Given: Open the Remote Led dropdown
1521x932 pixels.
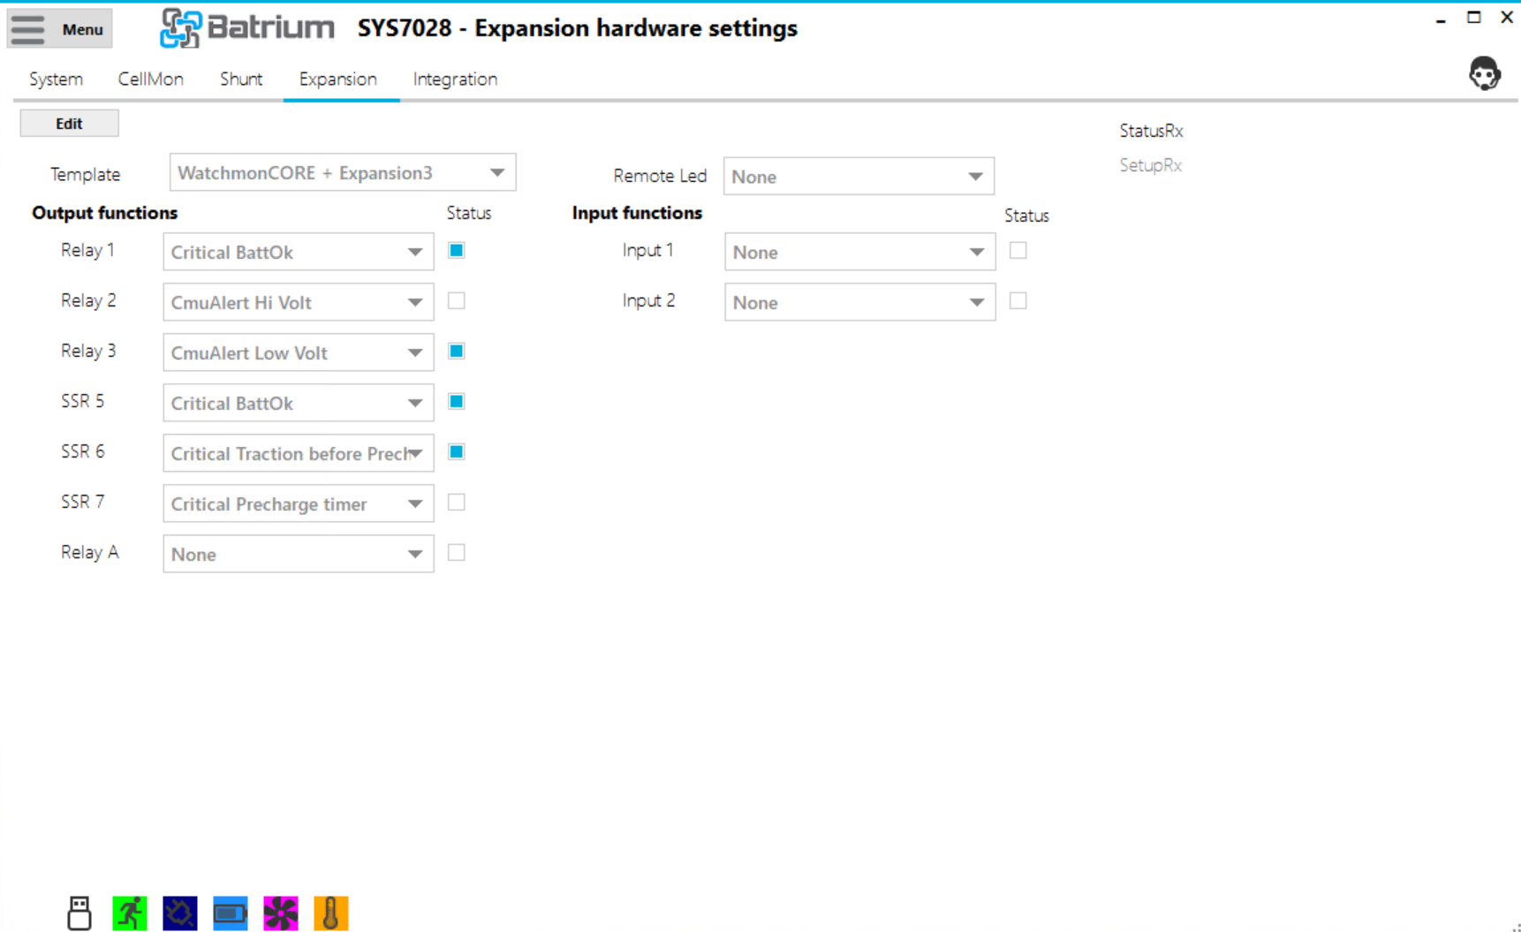Looking at the screenshot, I should click(859, 176).
